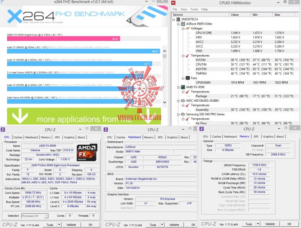Collapse ASRock Temperatures node

click(x=183, y=56)
